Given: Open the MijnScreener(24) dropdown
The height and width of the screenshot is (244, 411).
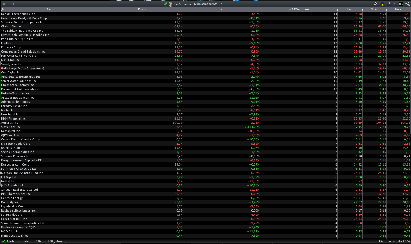Looking at the screenshot, I should (x=208, y=4).
